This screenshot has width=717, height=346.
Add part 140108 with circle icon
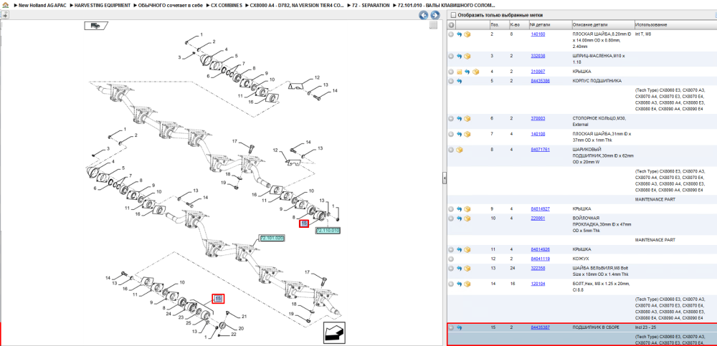click(x=451, y=134)
